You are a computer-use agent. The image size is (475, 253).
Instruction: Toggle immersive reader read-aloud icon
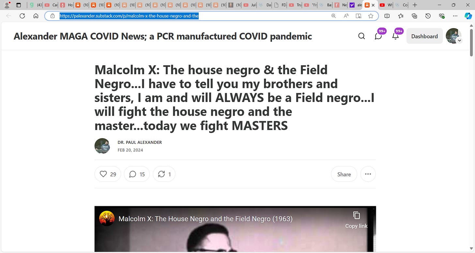pyautogui.click(x=346, y=16)
